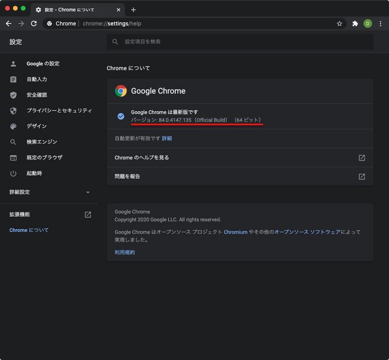Click the power icon beside 起動時
389x360 pixels.
pyautogui.click(x=14, y=173)
